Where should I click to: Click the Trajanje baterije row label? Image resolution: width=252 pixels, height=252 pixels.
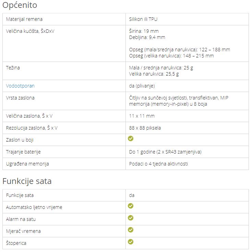tap(23, 152)
